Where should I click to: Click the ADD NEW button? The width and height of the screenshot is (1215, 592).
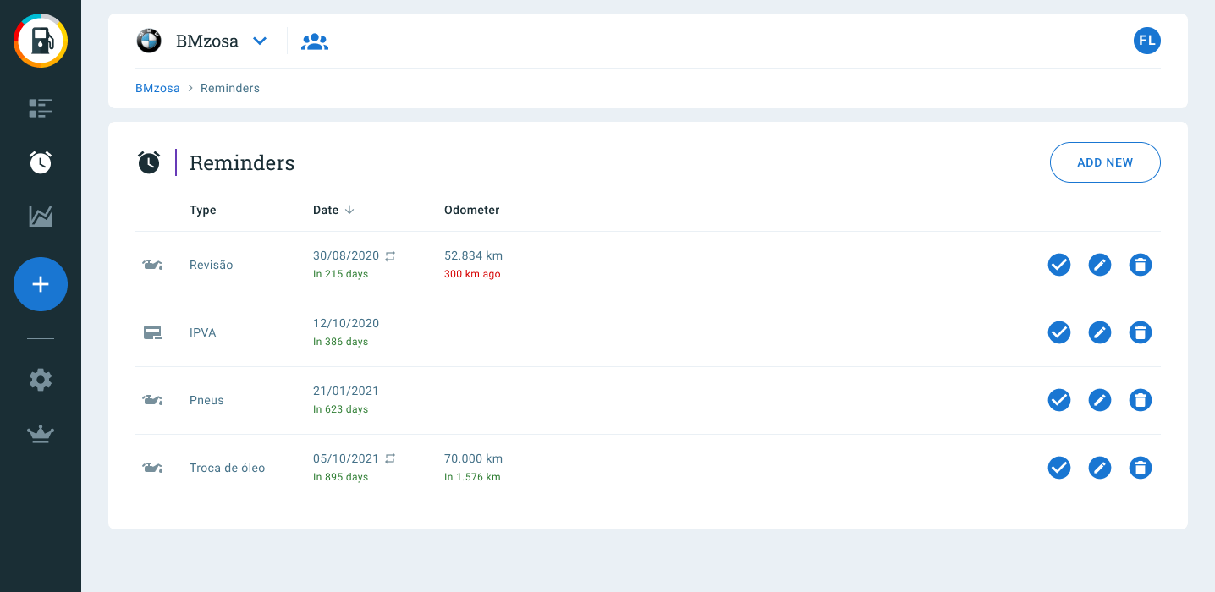1105,162
